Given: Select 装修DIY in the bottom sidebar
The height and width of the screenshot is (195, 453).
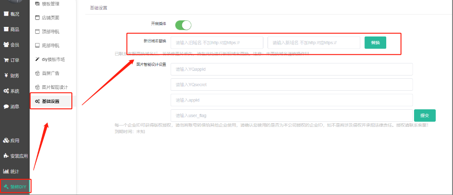Looking at the screenshot, I should coord(15,187).
